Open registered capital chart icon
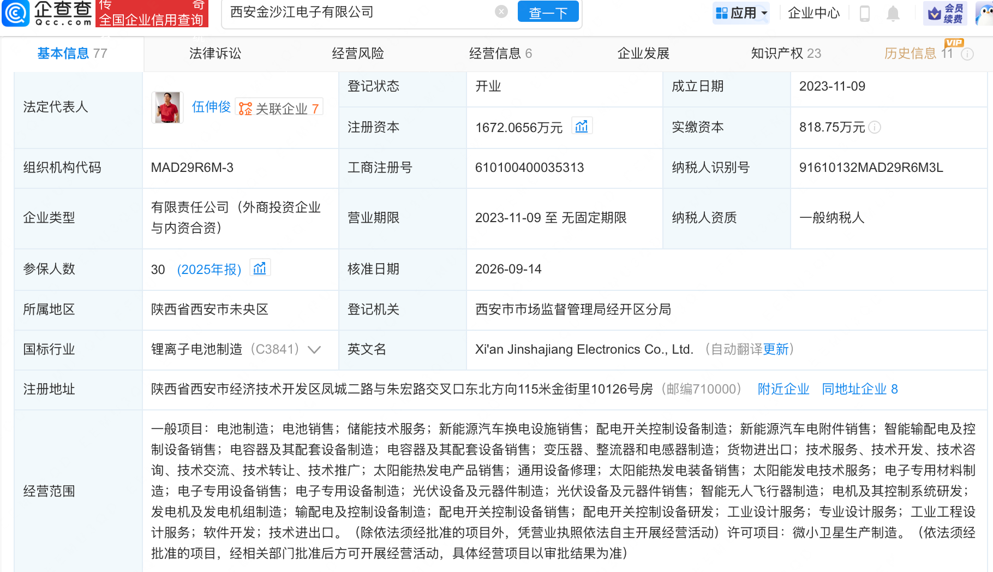The width and height of the screenshot is (993, 572). [582, 127]
